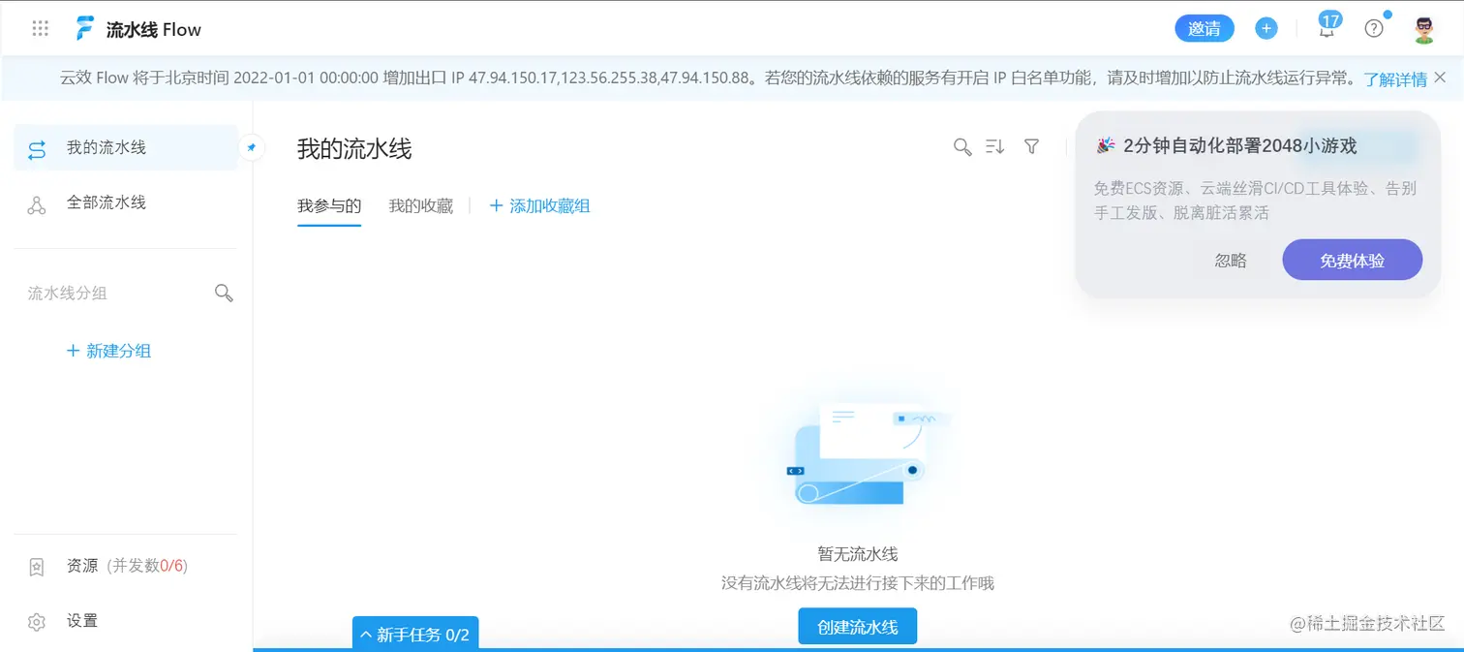Image resolution: width=1464 pixels, height=652 pixels.
Task: Open the filter funnel icon
Action: point(1032,146)
